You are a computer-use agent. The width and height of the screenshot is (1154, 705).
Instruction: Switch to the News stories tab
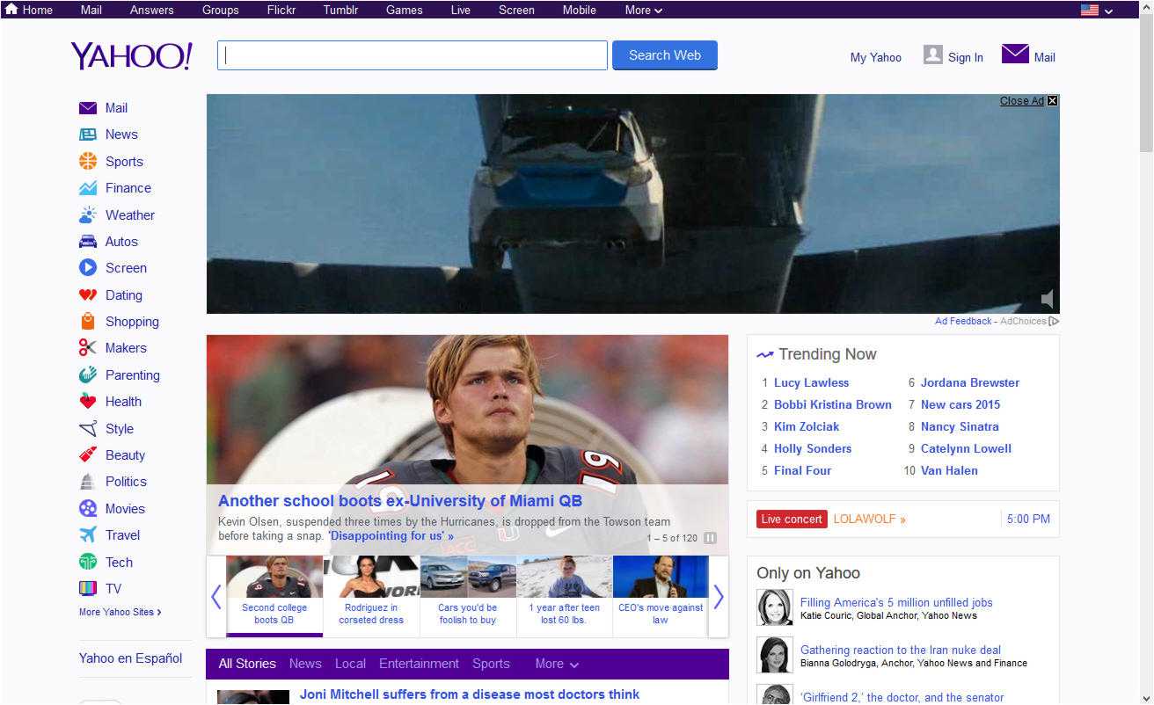click(x=305, y=664)
